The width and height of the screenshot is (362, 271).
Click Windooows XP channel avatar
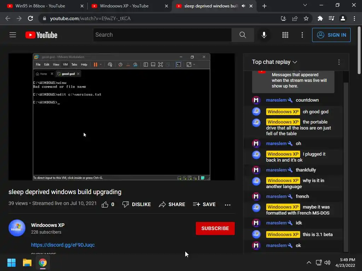pos(17,228)
